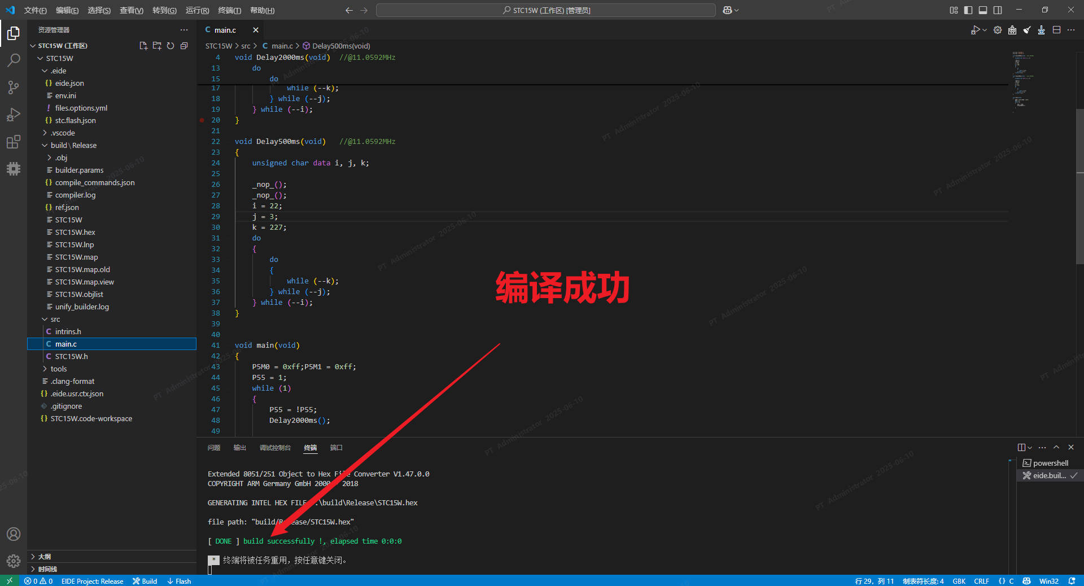
Task: Open the Extensions view in activity bar
Action: click(14, 142)
